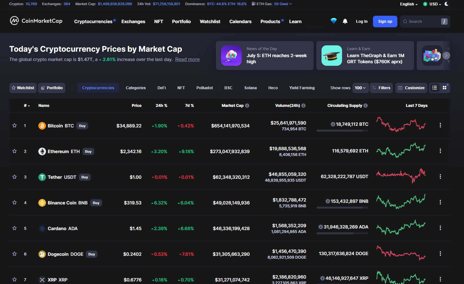Open Ethereum coin icon
Screen dimensions: 464x284
(x=42, y=151)
